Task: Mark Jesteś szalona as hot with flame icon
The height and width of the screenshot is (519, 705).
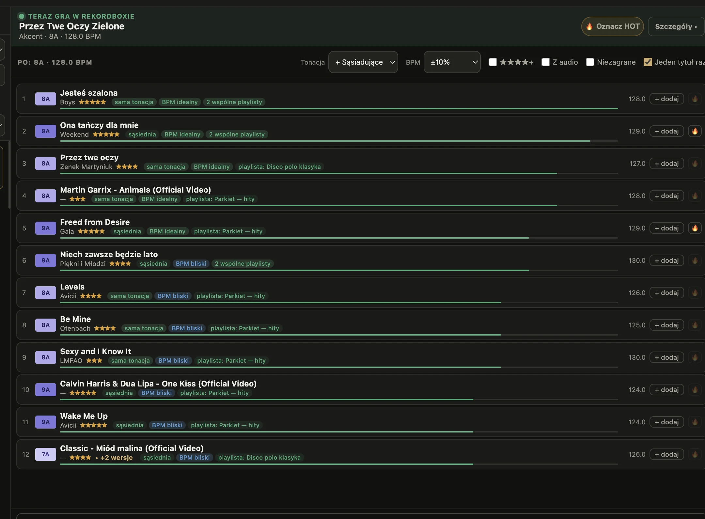Action: pos(695,99)
